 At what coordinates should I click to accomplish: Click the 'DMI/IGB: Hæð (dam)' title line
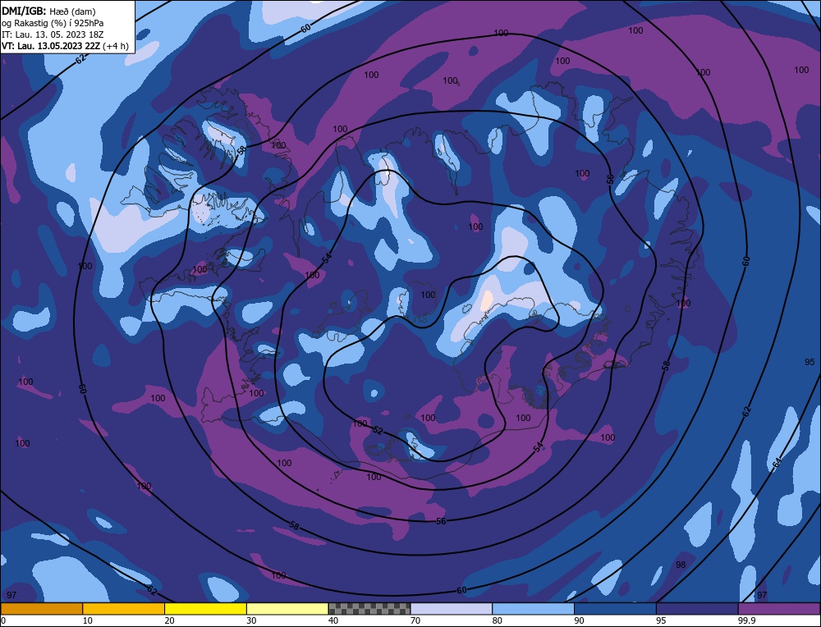(48, 11)
